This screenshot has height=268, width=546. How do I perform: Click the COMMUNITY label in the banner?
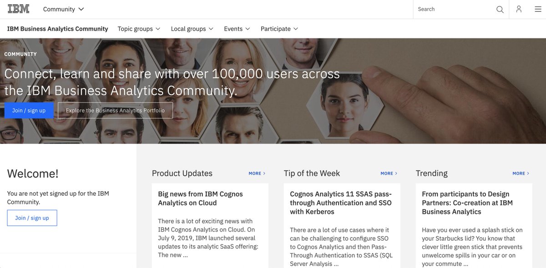[x=20, y=54]
